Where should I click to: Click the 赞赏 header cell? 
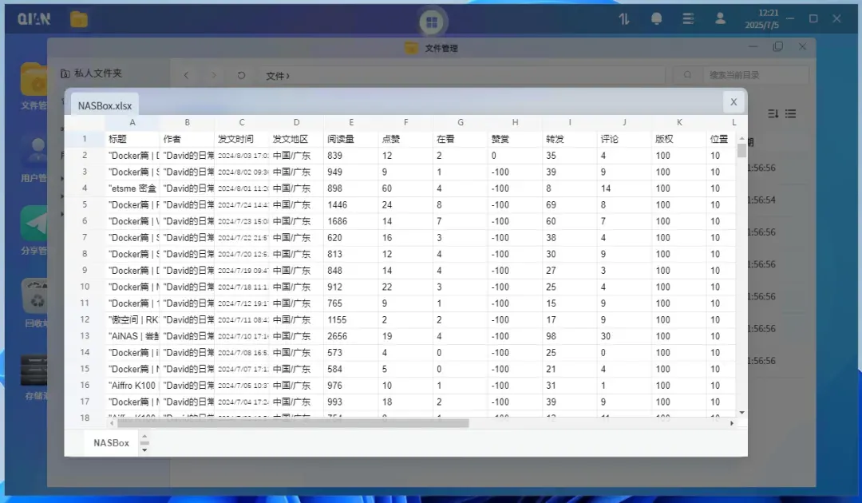(515, 139)
